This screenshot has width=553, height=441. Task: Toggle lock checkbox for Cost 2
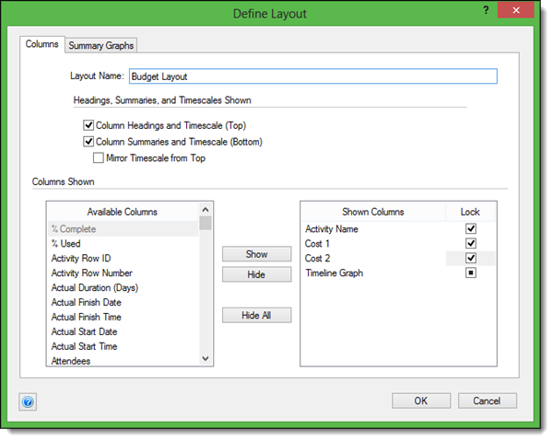[471, 258]
